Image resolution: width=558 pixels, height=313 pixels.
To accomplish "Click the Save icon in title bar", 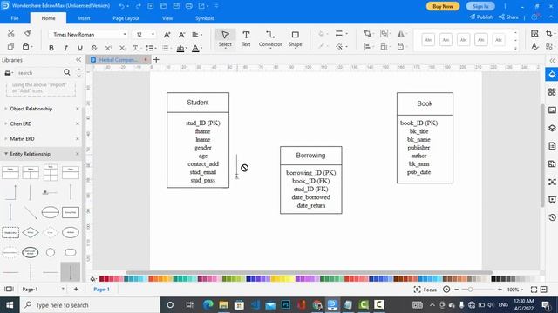I will 176,6.
